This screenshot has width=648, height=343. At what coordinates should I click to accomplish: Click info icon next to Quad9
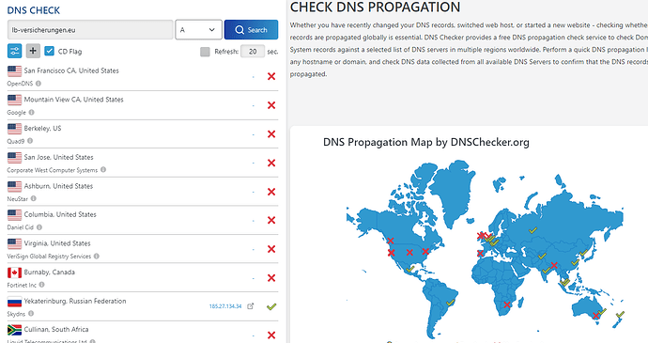pos(30,141)
